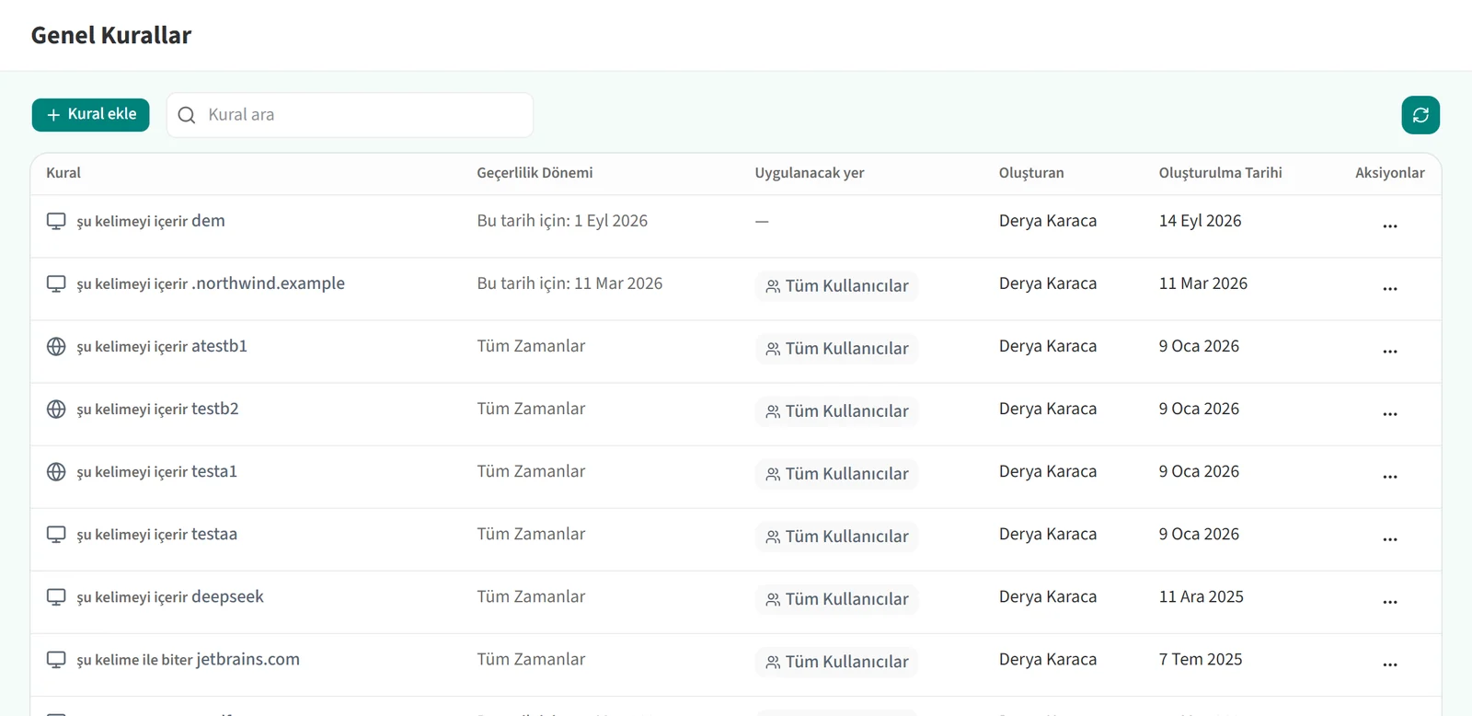
Task: Select rule text 'şu kelime ile biter jetbrains.com'
Action: [188, 660]
